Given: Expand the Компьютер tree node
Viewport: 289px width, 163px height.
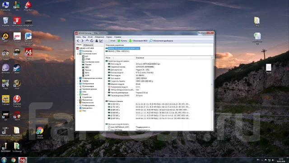Looking at the screenshot, I should coord(78,51).
